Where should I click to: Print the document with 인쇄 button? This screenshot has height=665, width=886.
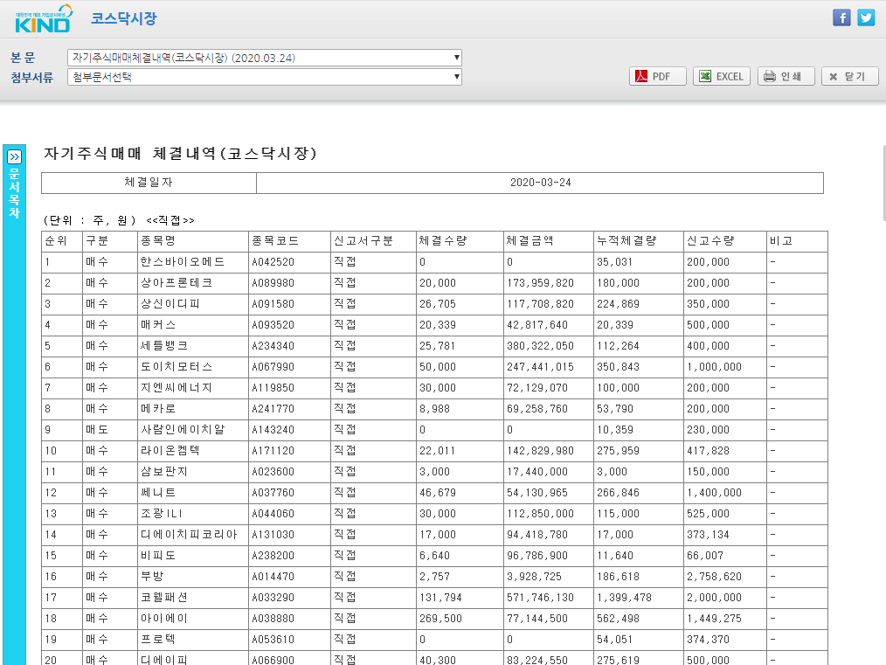[x=786, y=76]
